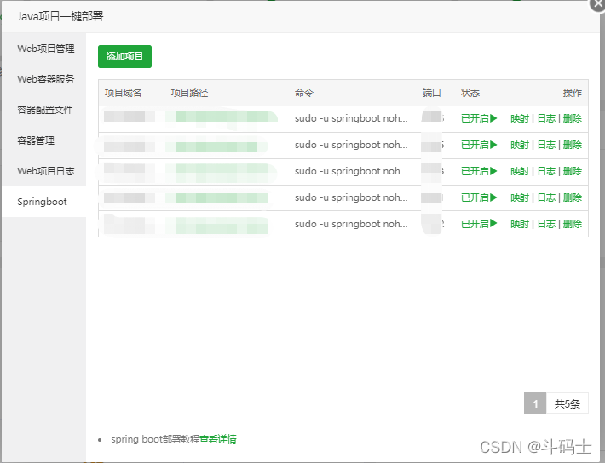Open 映射 for the third project row
This screenshot has height=463, width=605.
coord(520,171)
